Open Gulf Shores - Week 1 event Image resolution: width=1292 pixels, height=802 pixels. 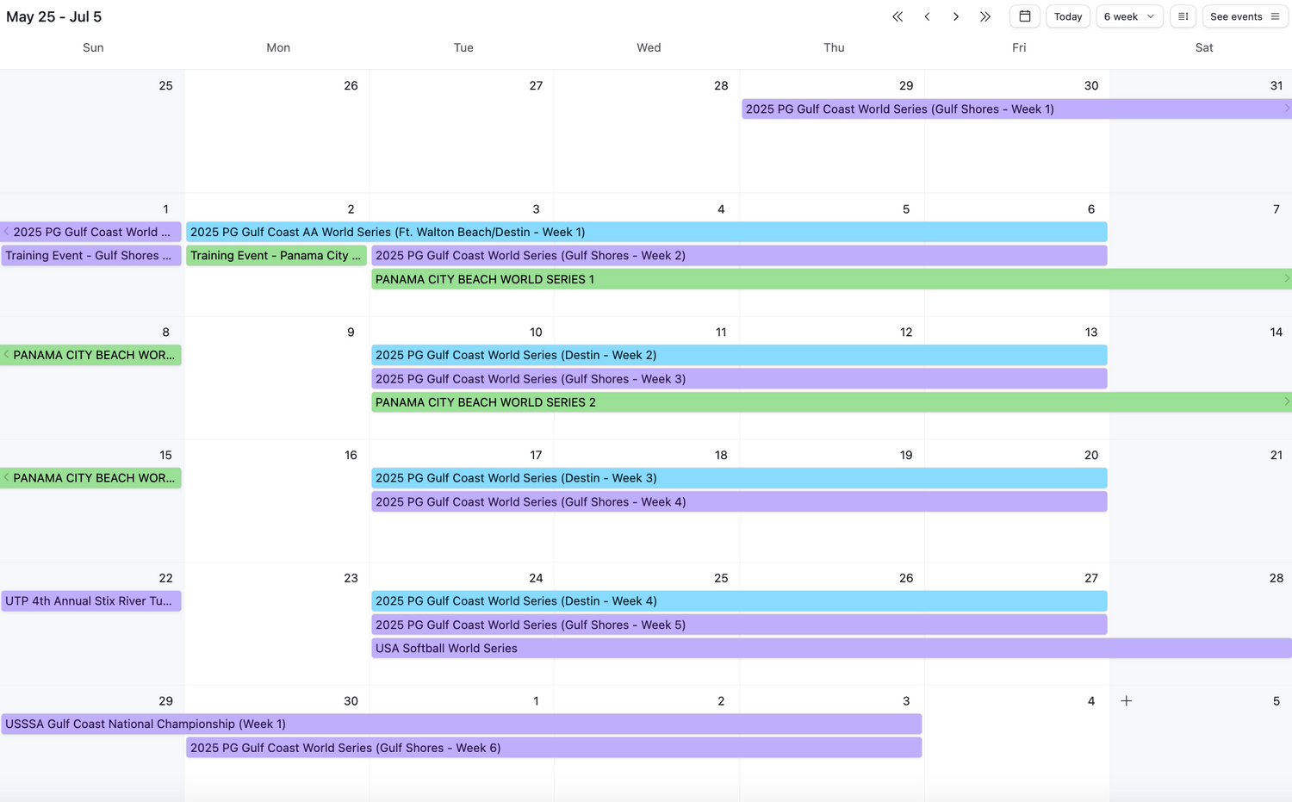point(1016,109)
